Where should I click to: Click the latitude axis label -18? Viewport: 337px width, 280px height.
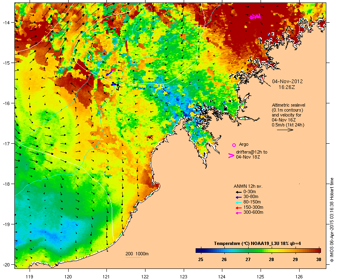pos(6,184)
